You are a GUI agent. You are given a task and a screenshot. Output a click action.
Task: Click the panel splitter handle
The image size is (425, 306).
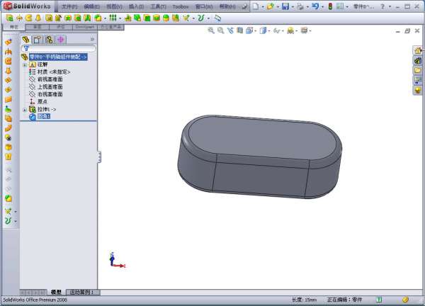[x=99, y=157]
